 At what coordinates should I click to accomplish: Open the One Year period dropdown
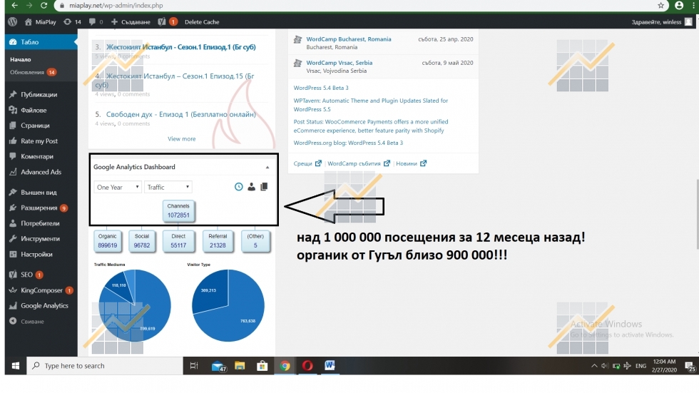[118, 187]
